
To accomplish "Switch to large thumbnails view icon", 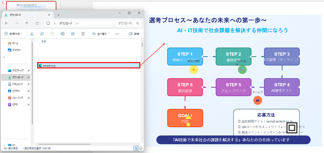I will [x=141, y=148].
